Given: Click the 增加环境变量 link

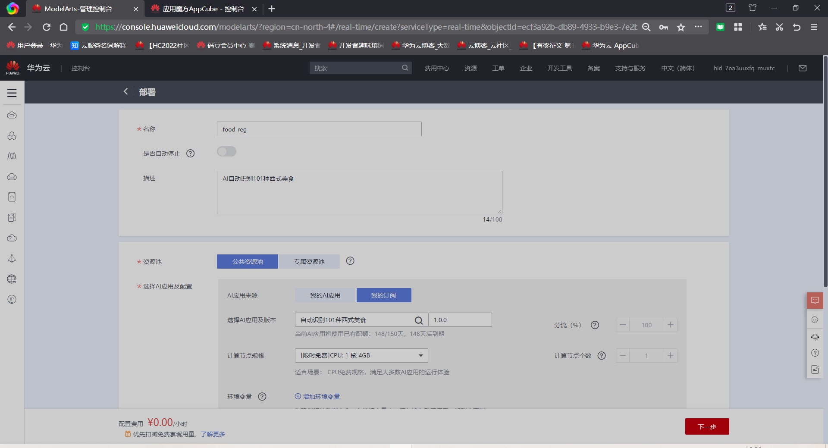Looking at the screenshot, I should (x=318, y=397).
